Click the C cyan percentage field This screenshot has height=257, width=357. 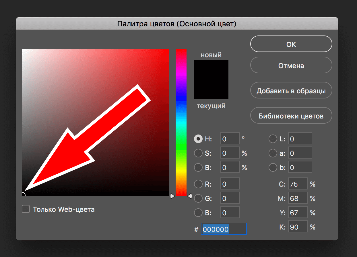coord(298,184)
